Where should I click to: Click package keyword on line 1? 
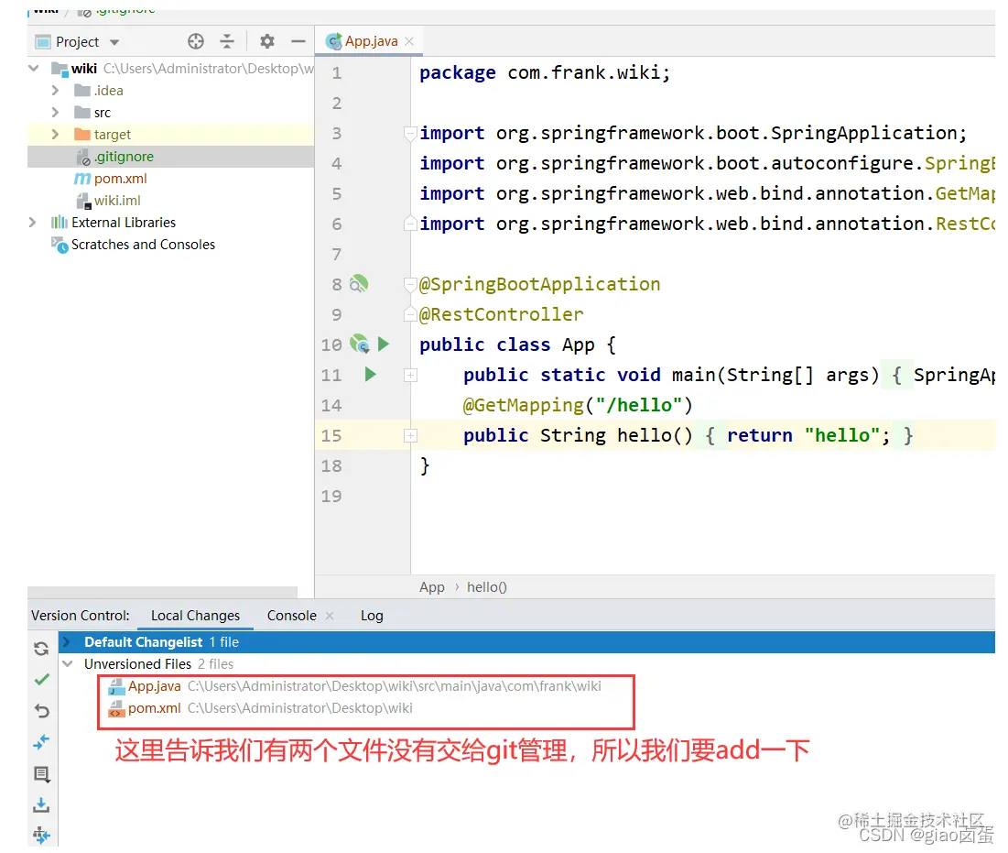click(458, 72)
